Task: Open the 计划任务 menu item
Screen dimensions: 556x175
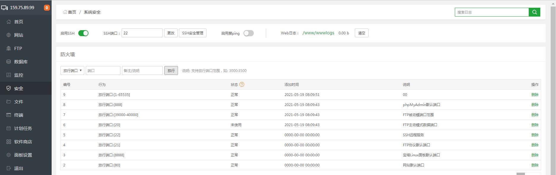Action: (x=23, y=128)
